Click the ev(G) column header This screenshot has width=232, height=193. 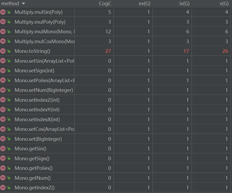click(144, 4)
